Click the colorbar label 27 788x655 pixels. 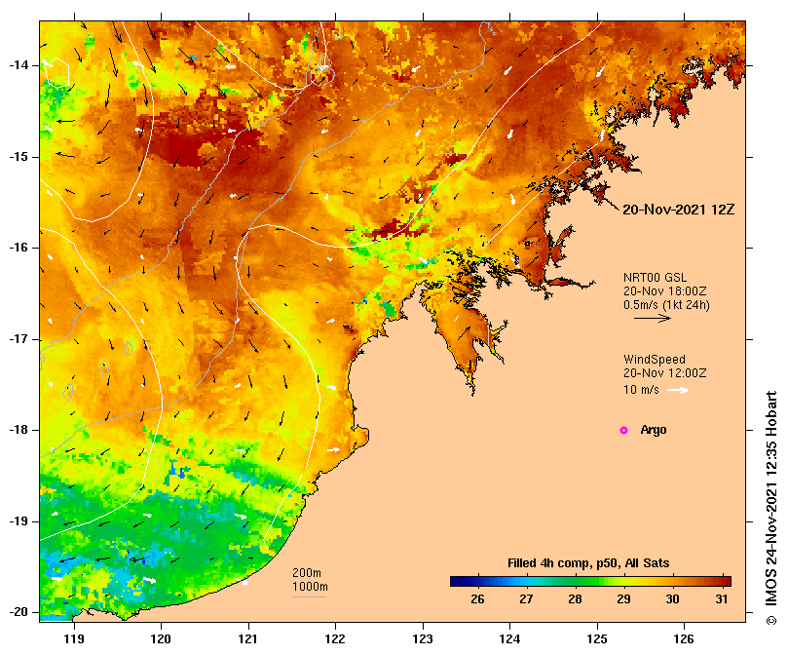point(526,599)
